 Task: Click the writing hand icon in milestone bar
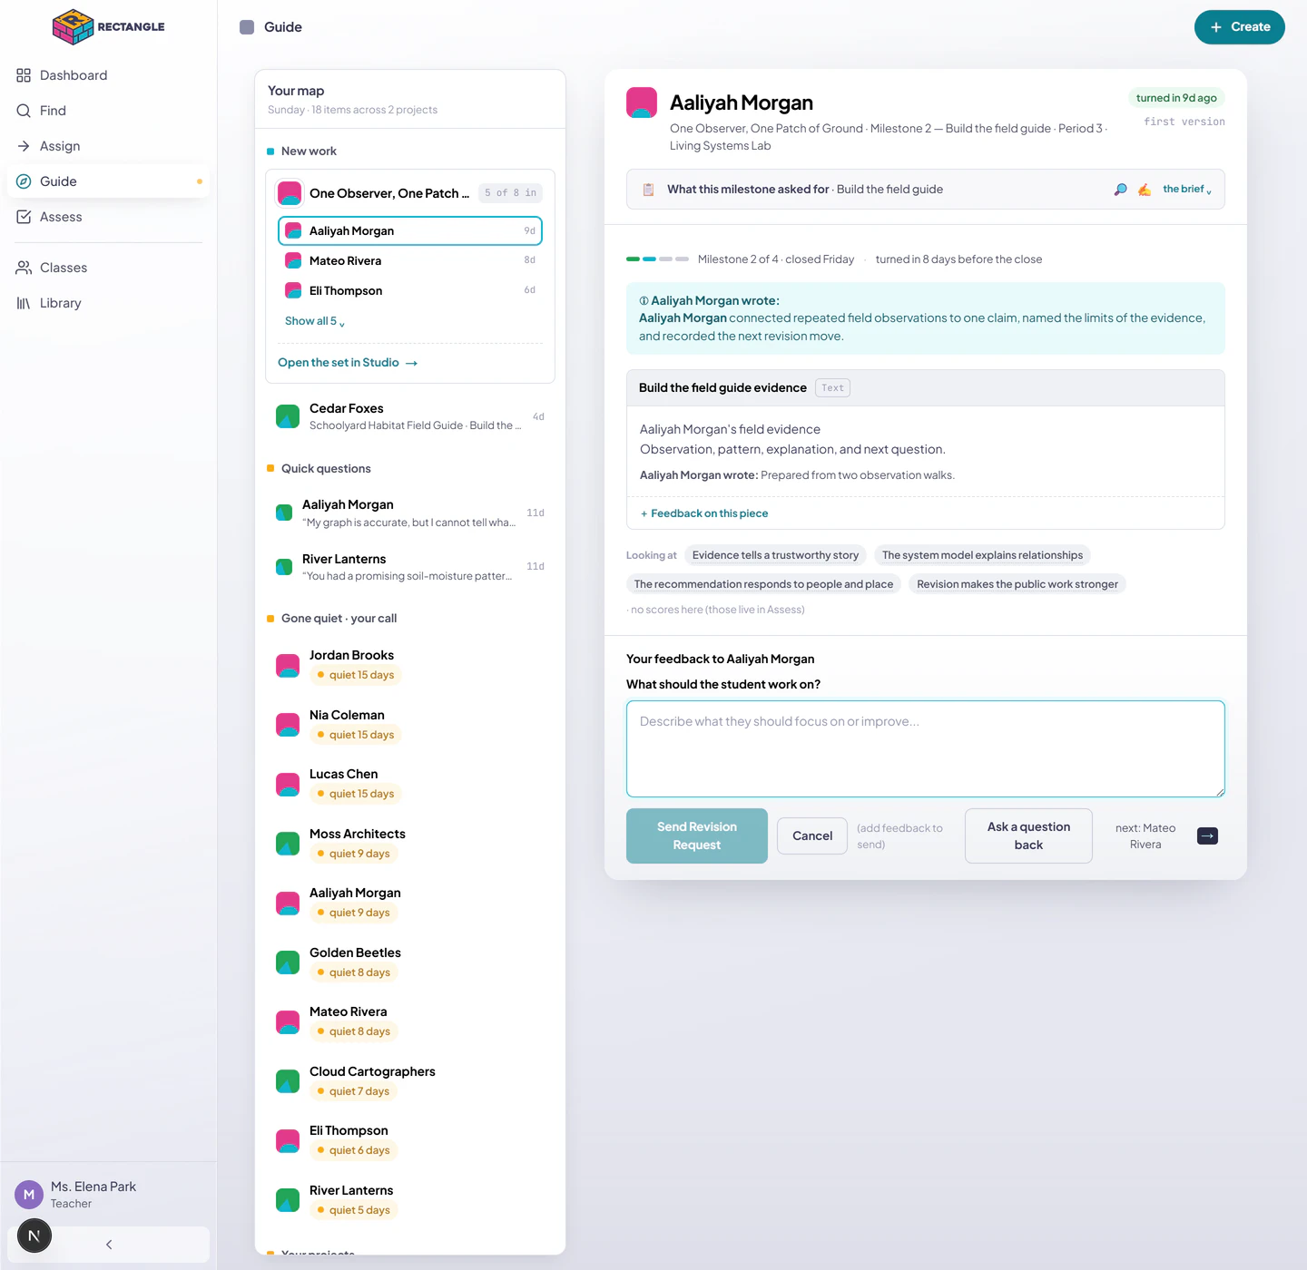click(1145, 190)
